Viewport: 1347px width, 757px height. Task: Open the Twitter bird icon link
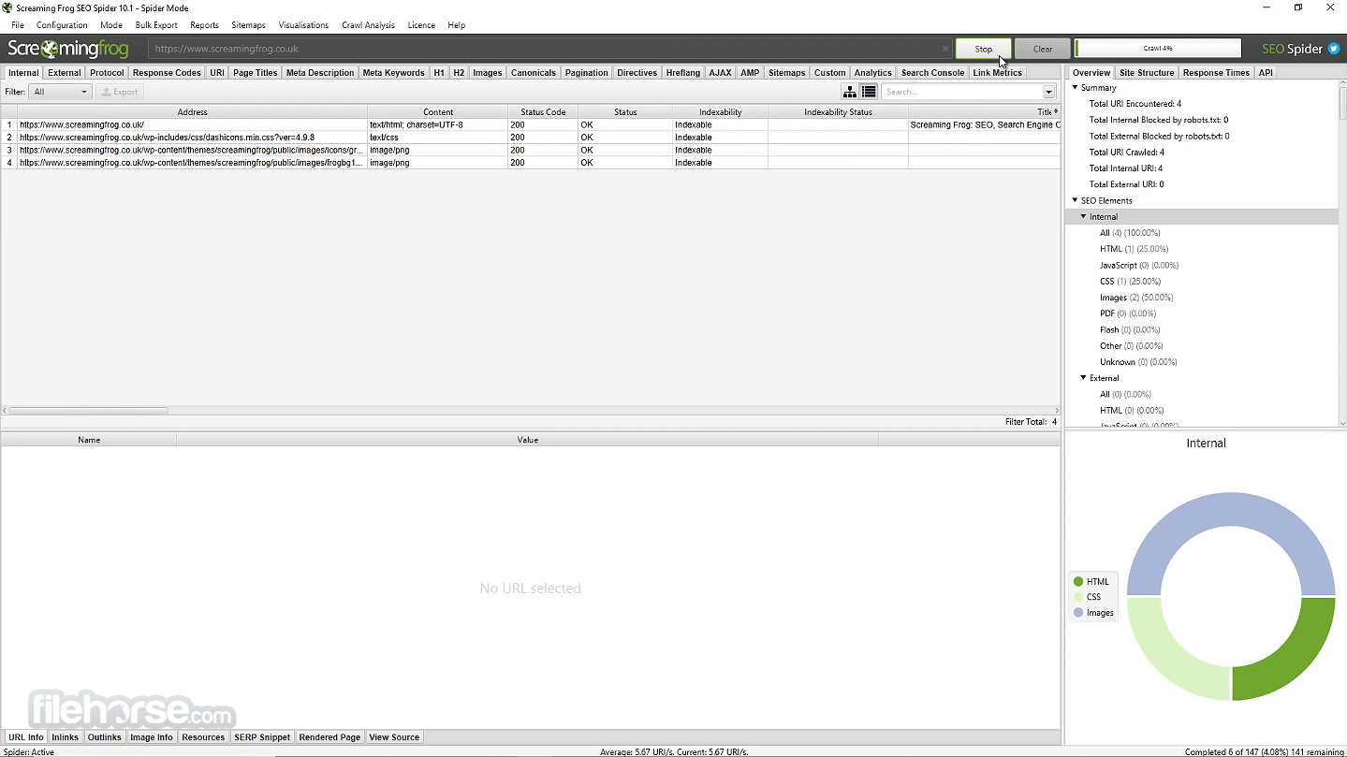tap(1334, 49)
